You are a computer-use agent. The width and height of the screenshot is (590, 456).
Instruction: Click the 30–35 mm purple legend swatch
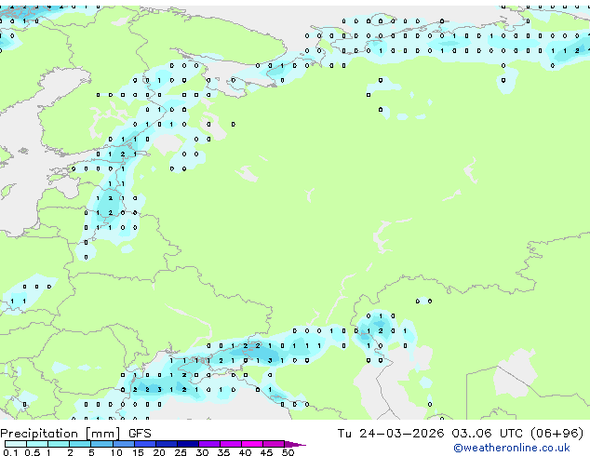point(209,444)
